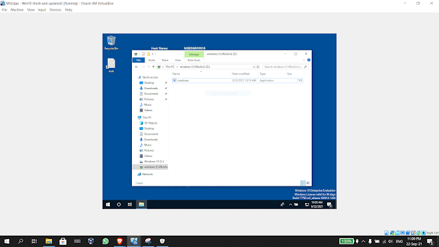Show hidden icons in guest tray
This screenshot has height=247, width=439.
tap(290, 204)
